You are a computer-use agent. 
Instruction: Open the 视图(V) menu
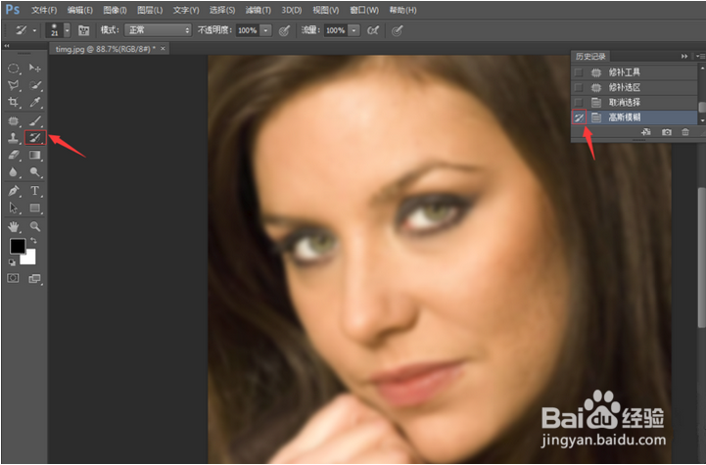tap(326, 10)
